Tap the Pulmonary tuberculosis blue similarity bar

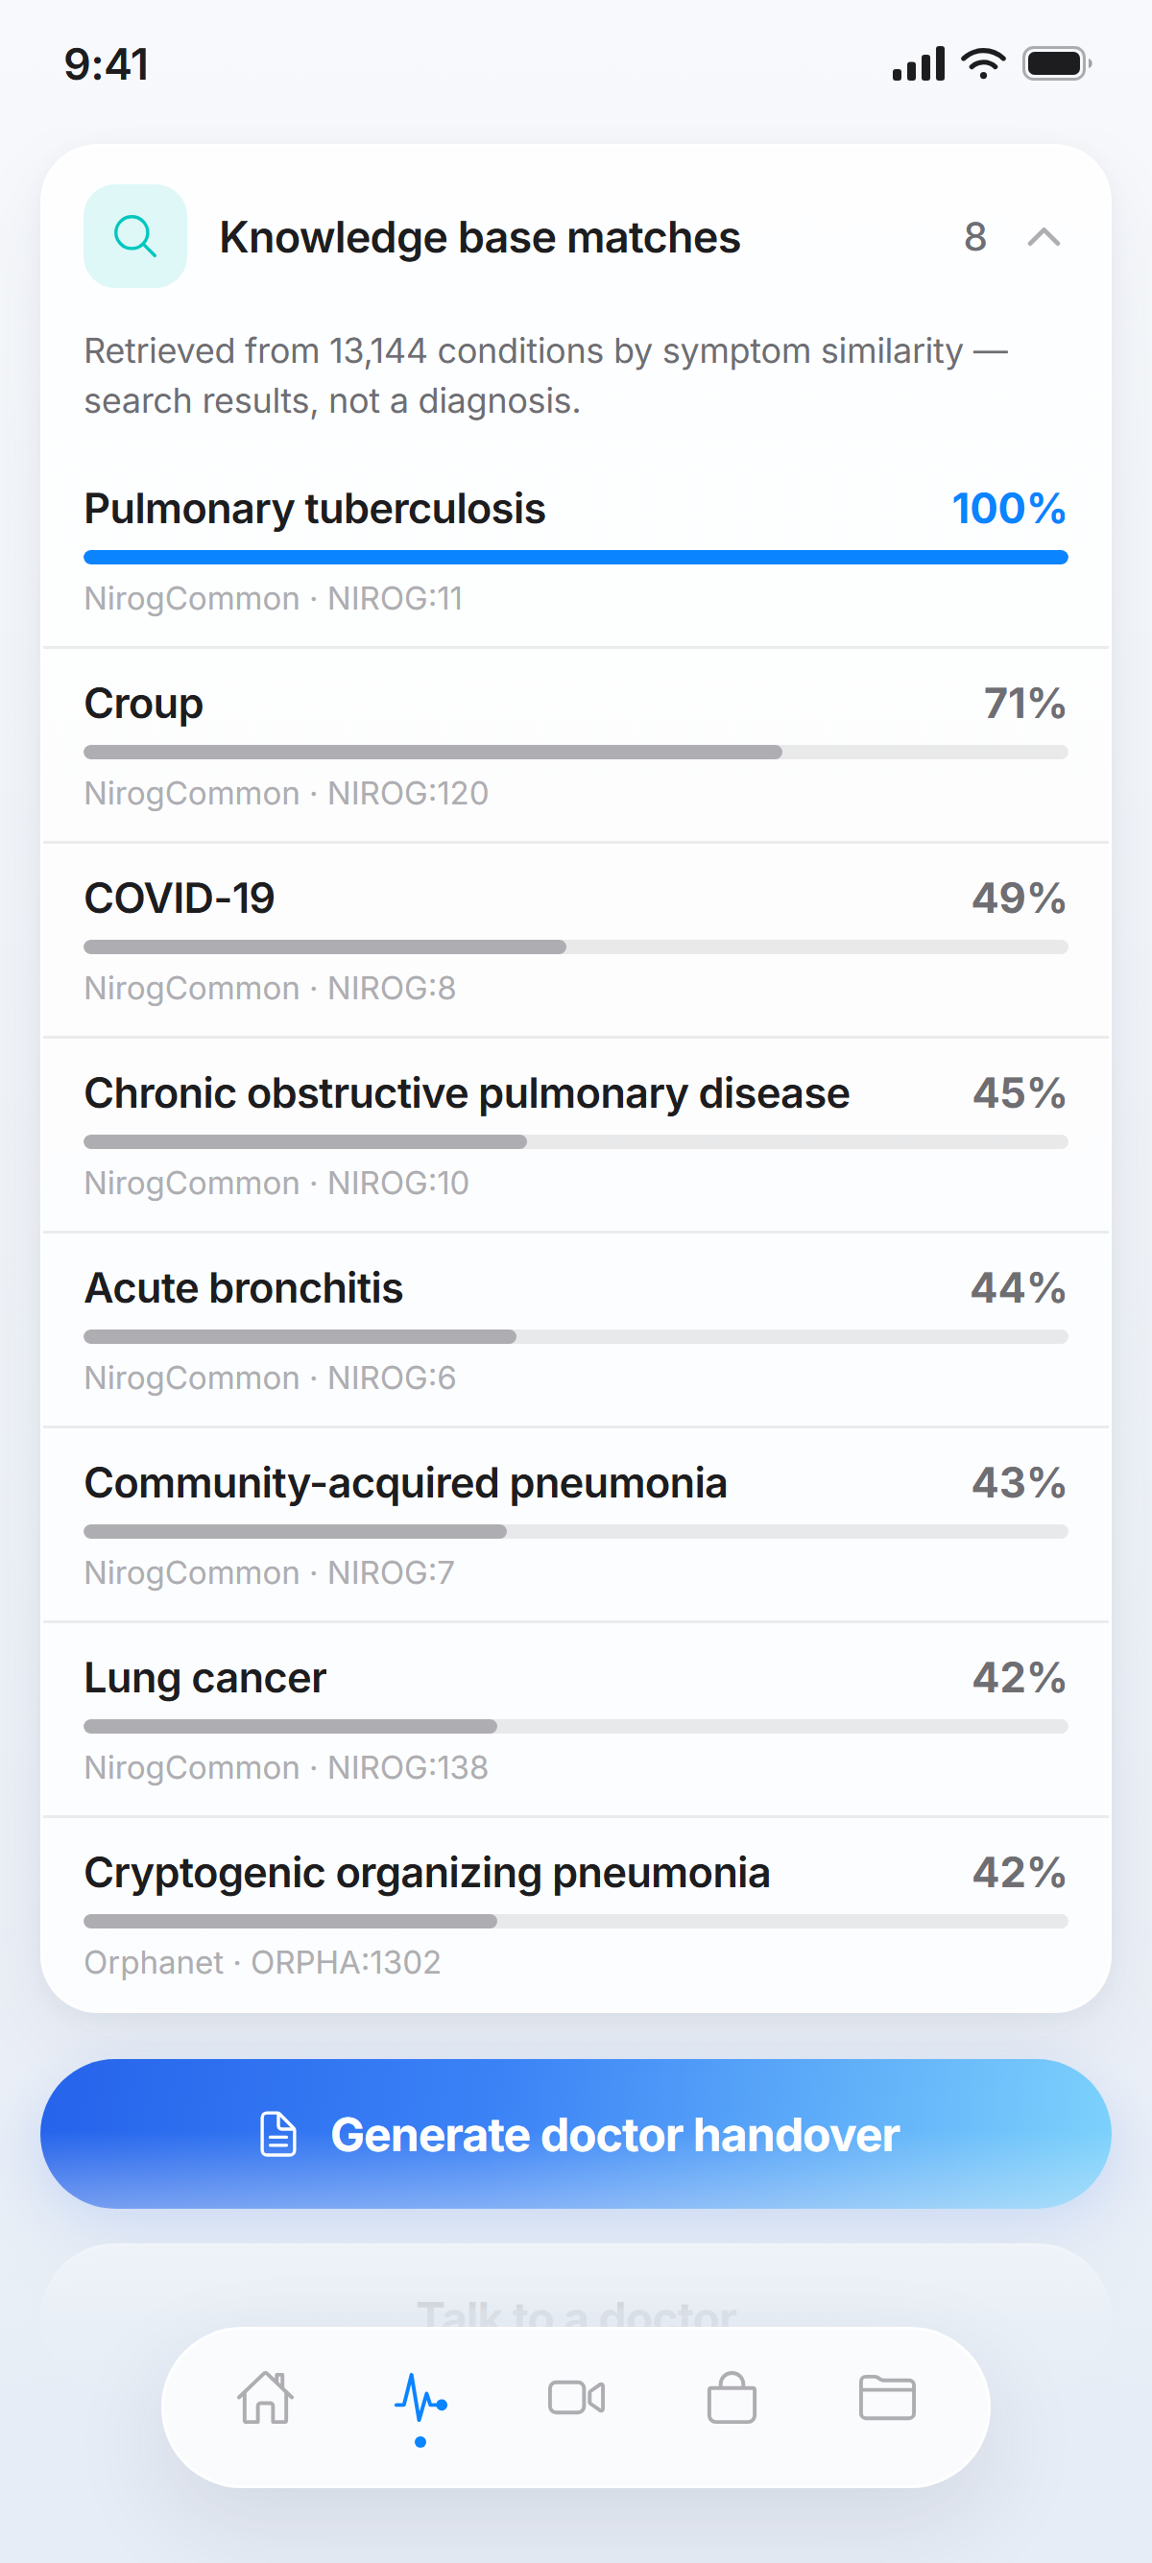coord(576,557)
